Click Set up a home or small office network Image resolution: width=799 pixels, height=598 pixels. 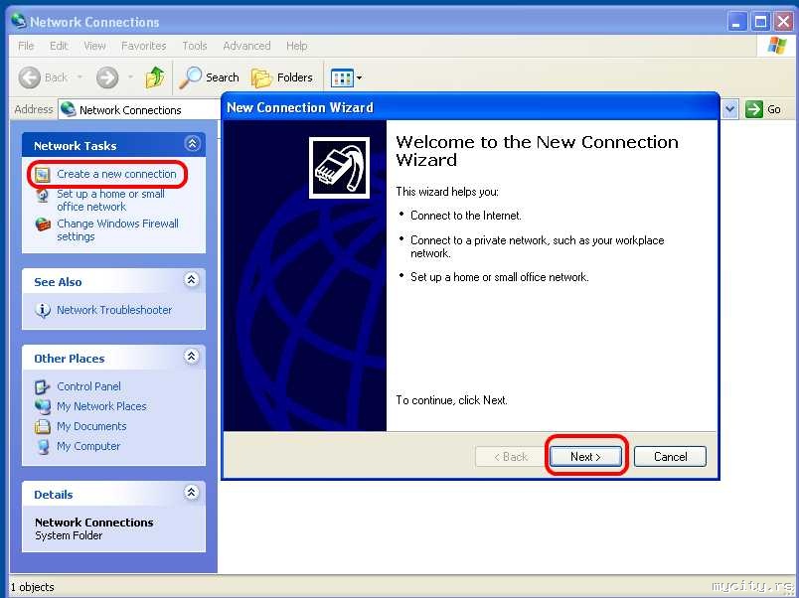(x=110, y=201)
